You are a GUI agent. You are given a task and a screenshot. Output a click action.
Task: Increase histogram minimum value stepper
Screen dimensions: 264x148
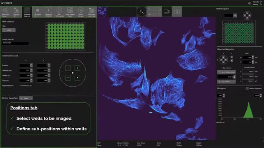(x=224, y=95)
